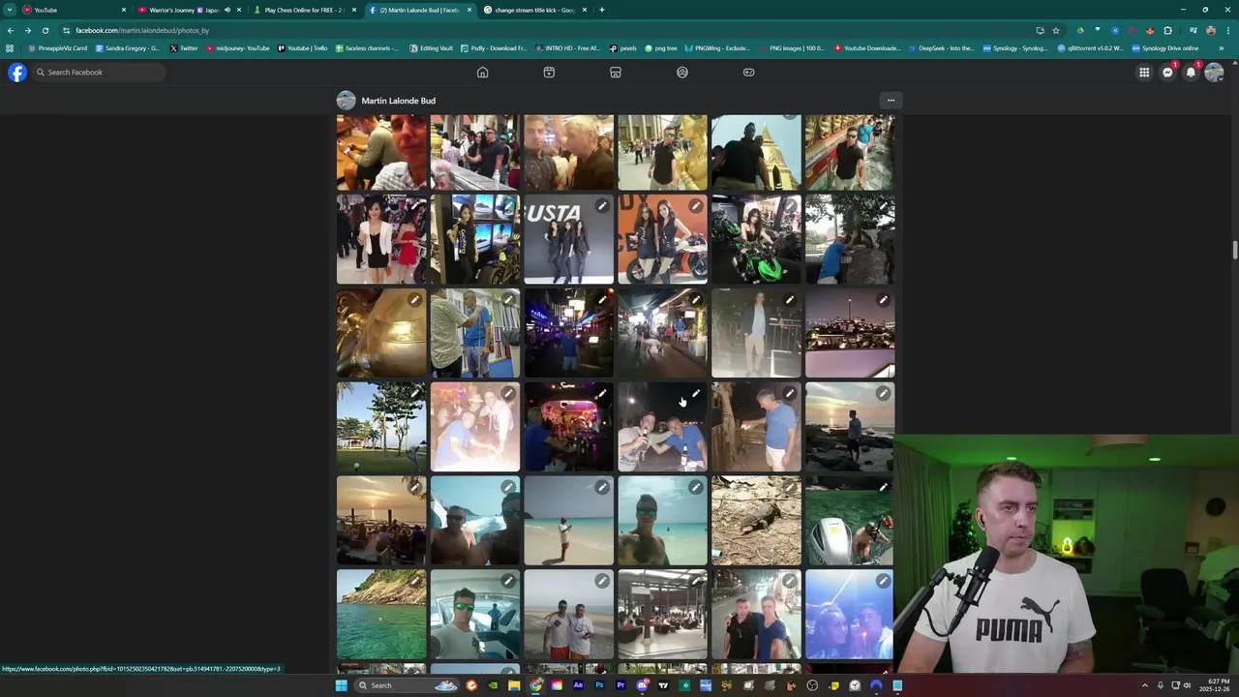This screenshot has width=1239, height=697.
Task: Open the Editing Vault bookmark
Action: (431, 48)
